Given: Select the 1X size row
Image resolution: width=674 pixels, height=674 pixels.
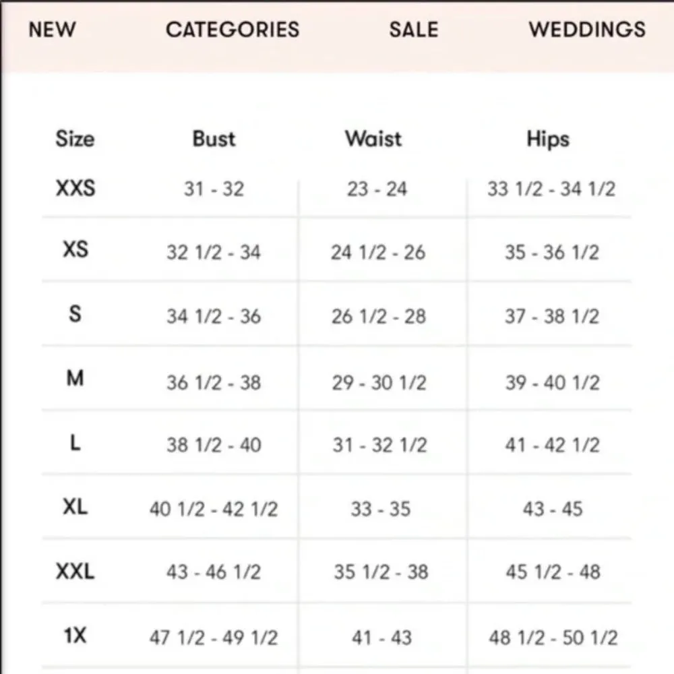Looking at the screenshot, I should 74,635.
